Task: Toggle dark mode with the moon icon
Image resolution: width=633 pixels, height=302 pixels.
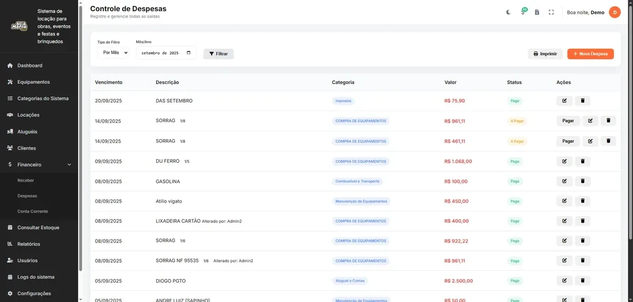Action: click(509, 12)
